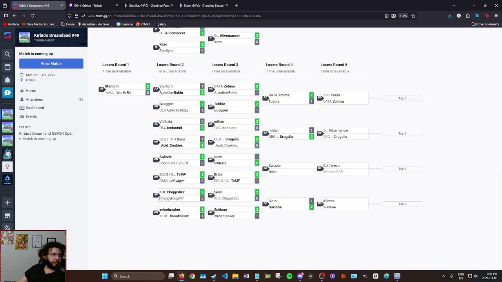The height and width of the screenshot is (282, 502).
Task: Click Kilvenz in Losers Round 5
Action: coord(329,201)
